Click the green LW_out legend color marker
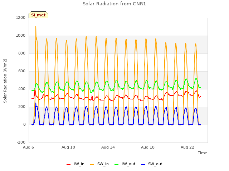Screen dimensions: 229x171 [116, 165]
